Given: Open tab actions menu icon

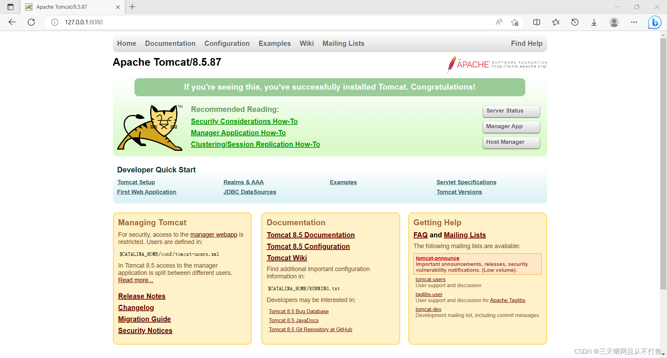Looking at the screenshot, I should 10,7.
